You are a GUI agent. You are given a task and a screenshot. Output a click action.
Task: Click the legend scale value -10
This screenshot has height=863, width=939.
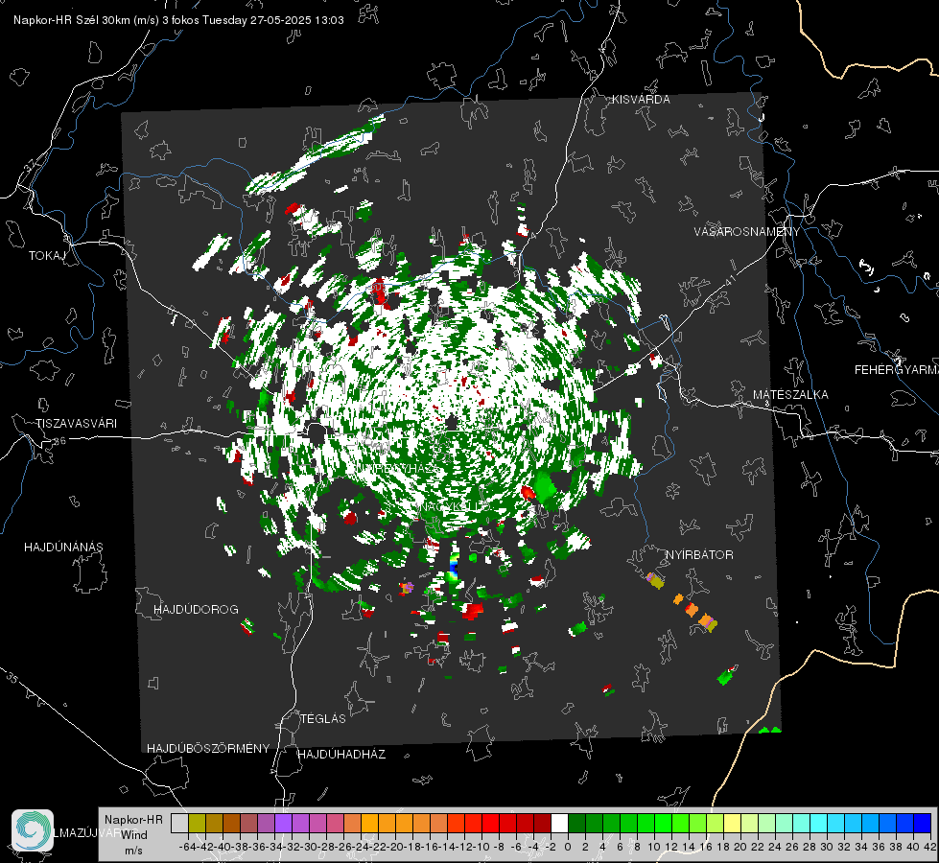click(481, 847)
